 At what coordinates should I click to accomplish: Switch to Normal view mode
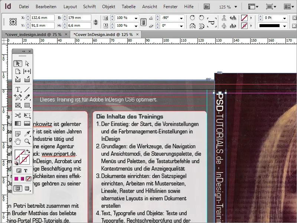[18, 188]
